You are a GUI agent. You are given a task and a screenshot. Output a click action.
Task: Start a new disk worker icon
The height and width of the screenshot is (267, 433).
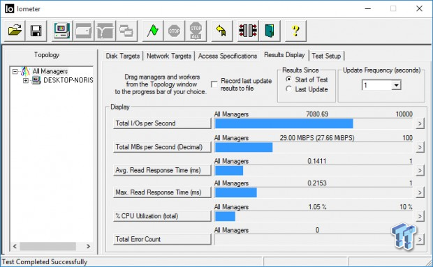coord(83,31)
